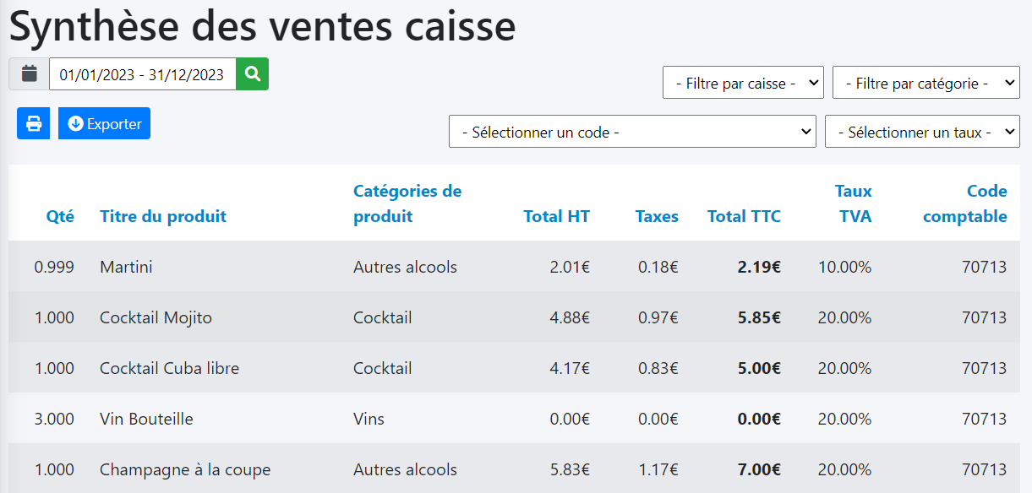Sort table by Taxes column header
The width and height of the screenshot is (1032, 493).
tap(657, 216)
